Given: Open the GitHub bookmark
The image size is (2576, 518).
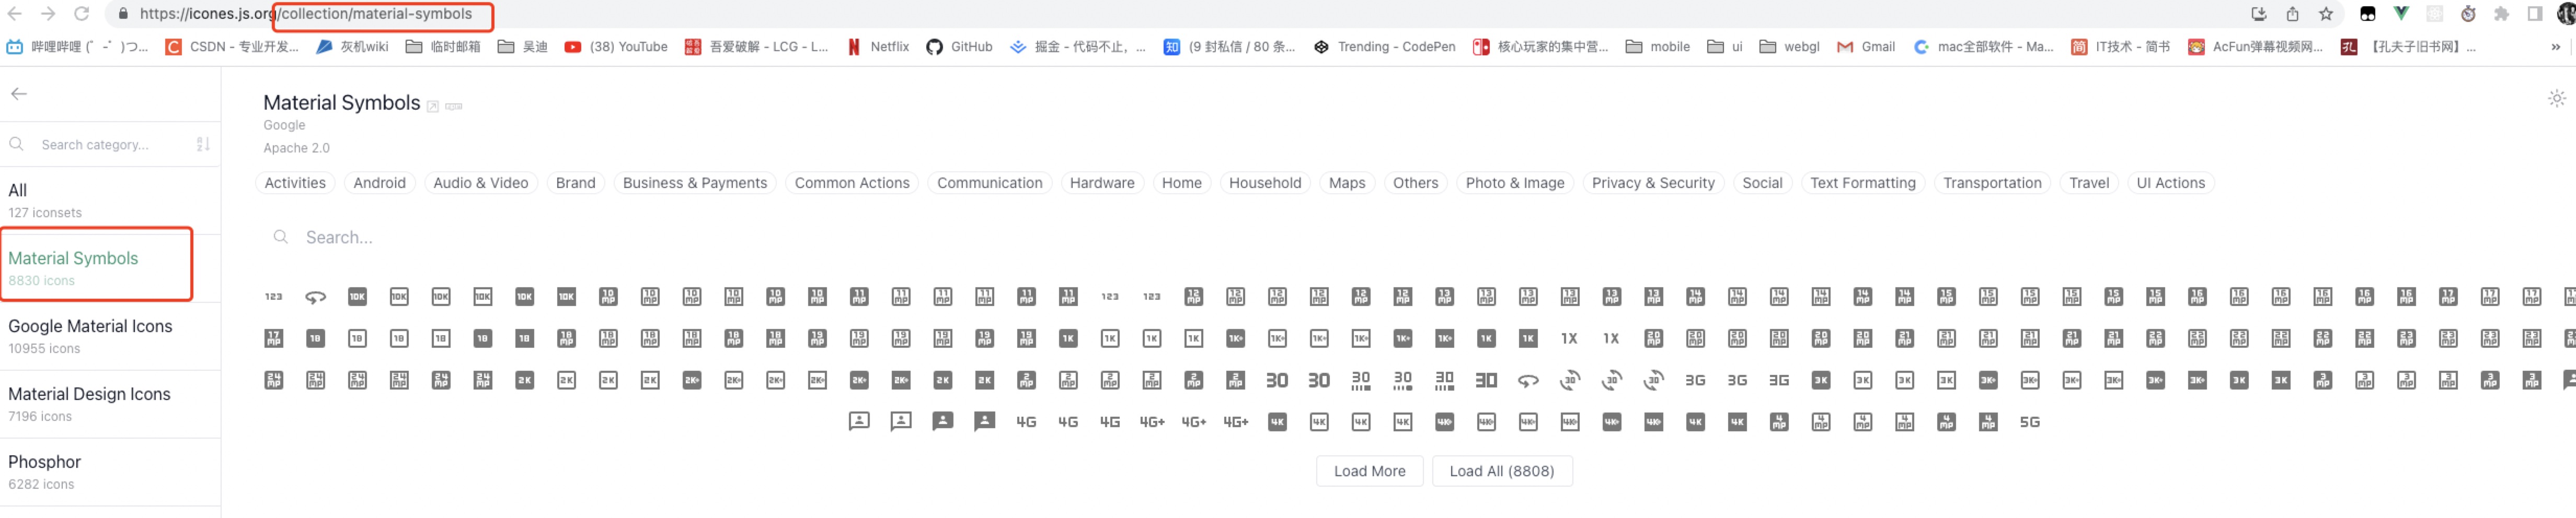Looking at the screenshot, I should coord(959,47).
